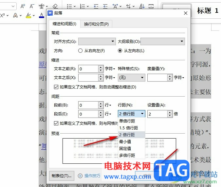Screen dimensions: 221x187
Task: Click the 制表位(T)... button
Action: pos(62,176)
